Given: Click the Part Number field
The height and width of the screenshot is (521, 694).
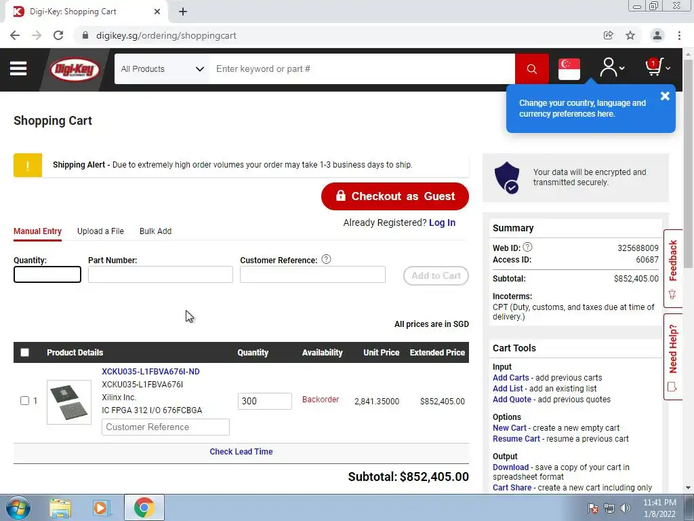Looking at the screenshot, I should tap(160, 274).
